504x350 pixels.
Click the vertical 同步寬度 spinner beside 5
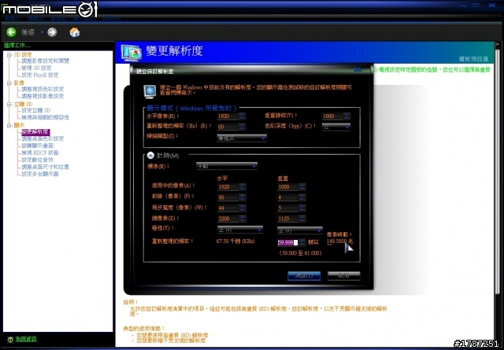[302, 208]
